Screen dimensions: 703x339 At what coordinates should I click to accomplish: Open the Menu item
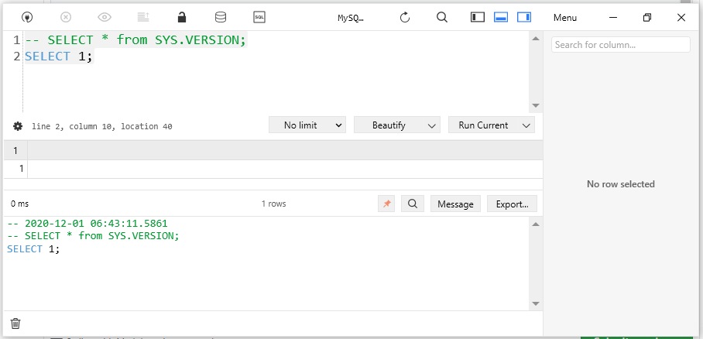565,18
